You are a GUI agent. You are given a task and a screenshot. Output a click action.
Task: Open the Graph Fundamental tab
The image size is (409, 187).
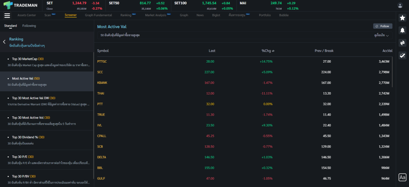(x=98, y=15)
